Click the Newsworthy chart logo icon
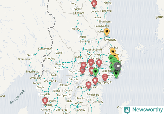This screenshot has width=164, height=114. pos(127,110)
